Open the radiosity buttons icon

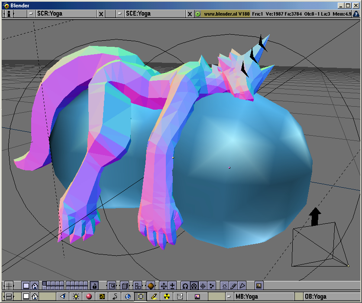pyautogui.click(x=166, y=296)
